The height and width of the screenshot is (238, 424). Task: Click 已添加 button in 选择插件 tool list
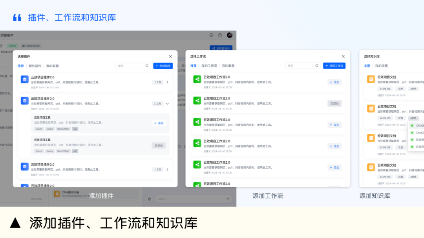[159, 146]
